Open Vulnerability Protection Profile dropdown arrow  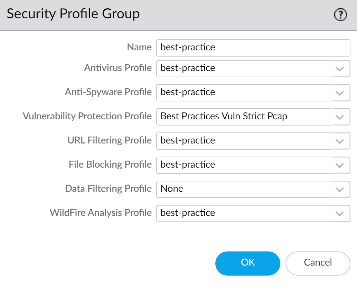coord(340,117)
